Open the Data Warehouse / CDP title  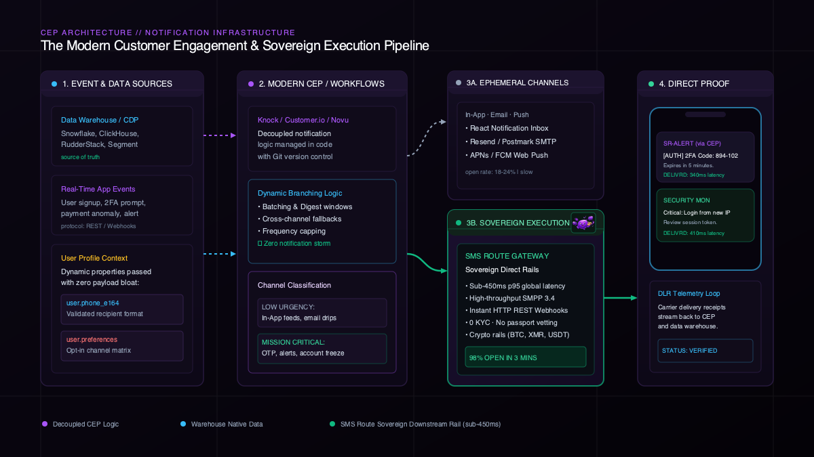[x=100, y=120]
